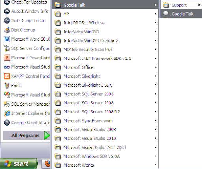Image resolution: width=202 pixels, height=169 pixels.
Task: Click the Microsoft Office folder icon
Action: pos(58,67)
